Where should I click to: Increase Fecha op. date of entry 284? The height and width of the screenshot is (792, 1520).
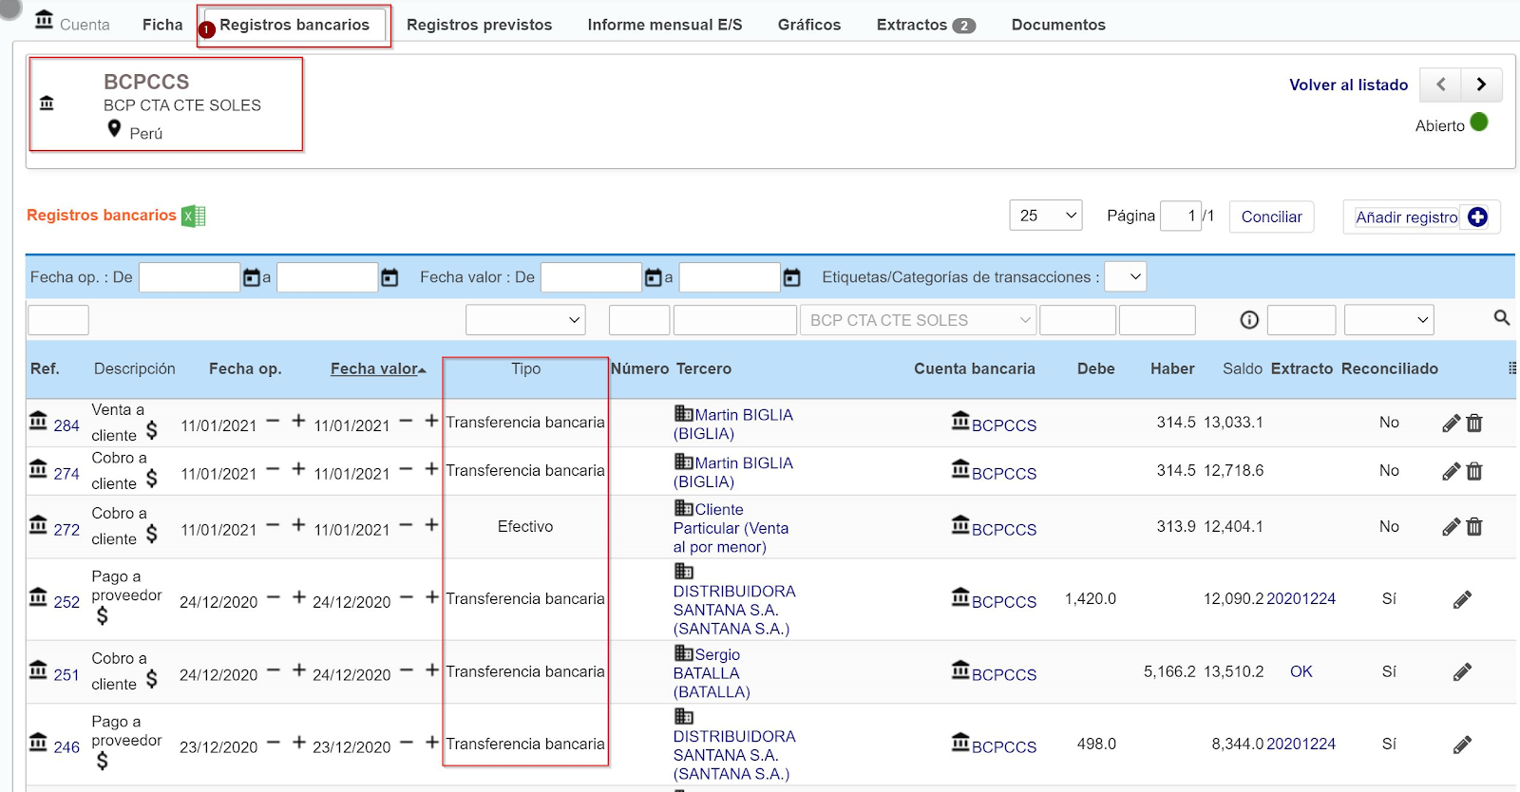(298, 421)
